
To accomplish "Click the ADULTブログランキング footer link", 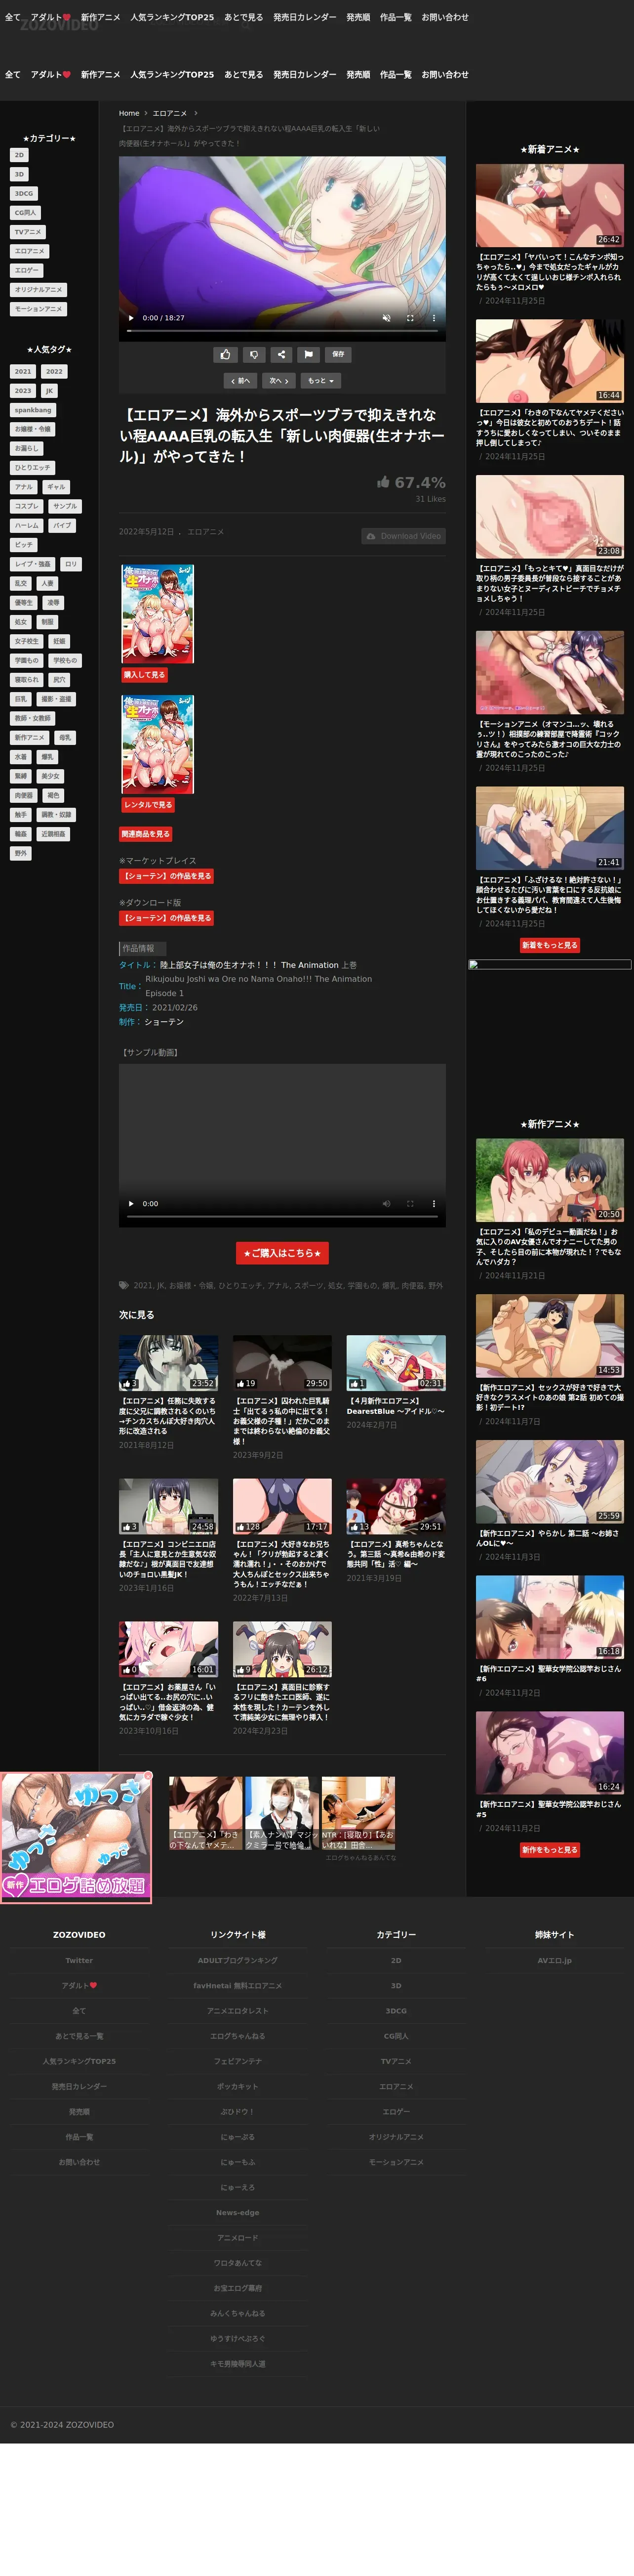I will point(238,1961).
